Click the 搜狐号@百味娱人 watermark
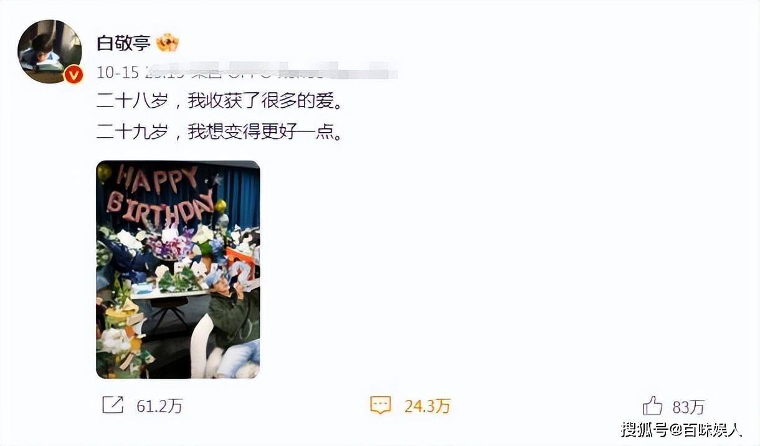 pyautogui.click(x=682, y=430)
